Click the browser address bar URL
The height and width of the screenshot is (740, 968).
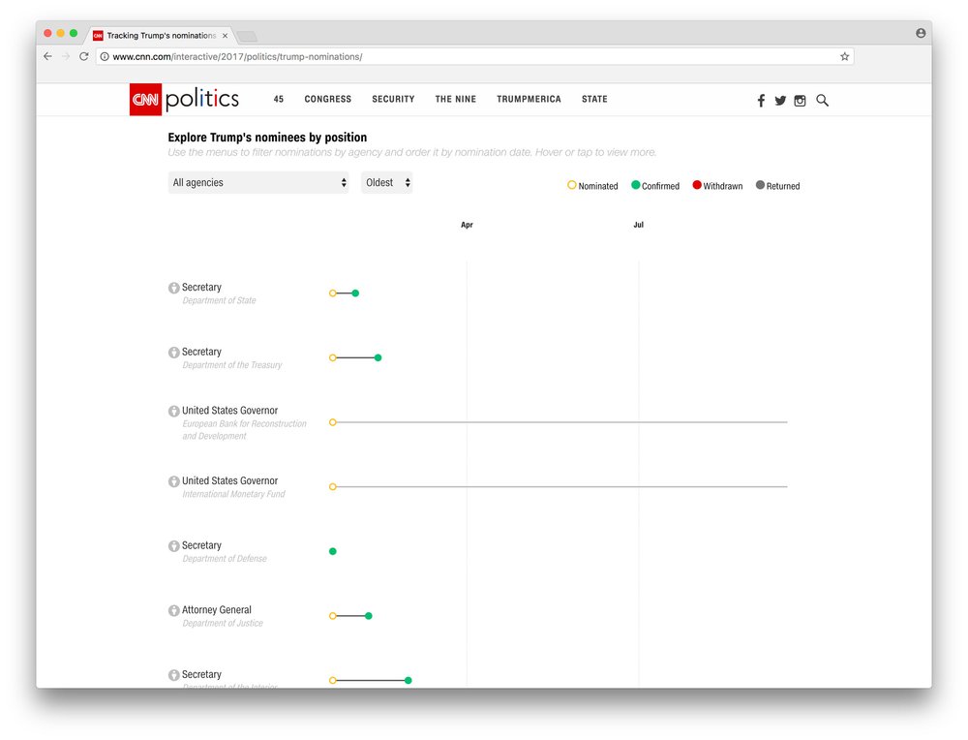[238, 57]
